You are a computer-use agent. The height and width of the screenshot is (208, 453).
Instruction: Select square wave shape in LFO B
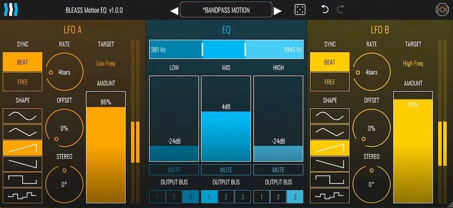(x=330, y=180)
